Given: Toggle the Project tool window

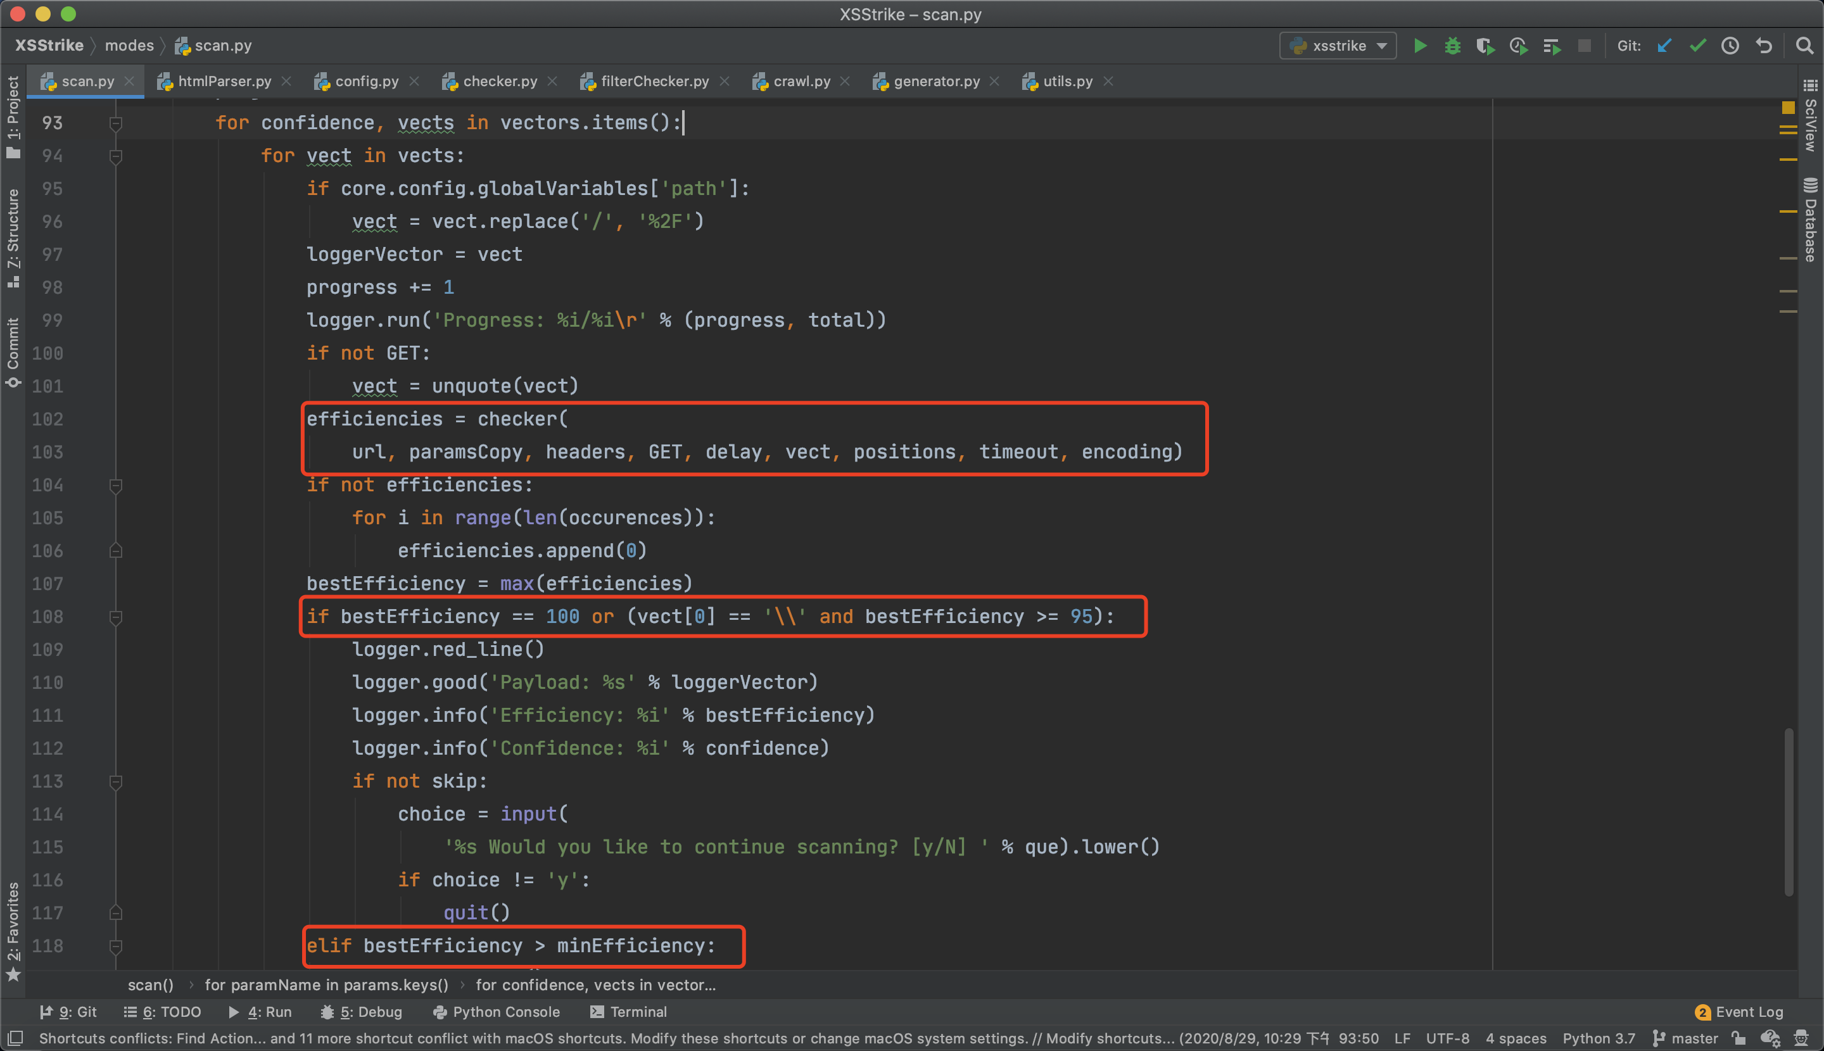Looking at the screenshot, I should click(x=13, y=115).
